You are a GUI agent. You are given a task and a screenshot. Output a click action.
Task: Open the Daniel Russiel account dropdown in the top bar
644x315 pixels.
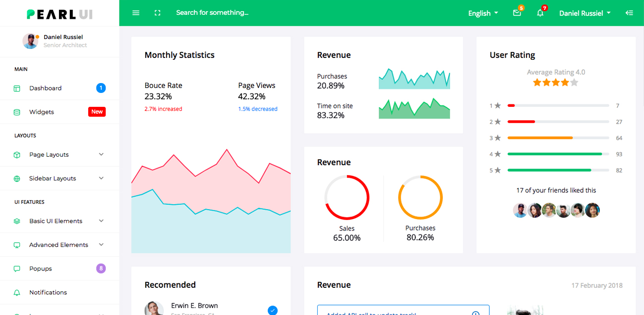pos(585,13)
